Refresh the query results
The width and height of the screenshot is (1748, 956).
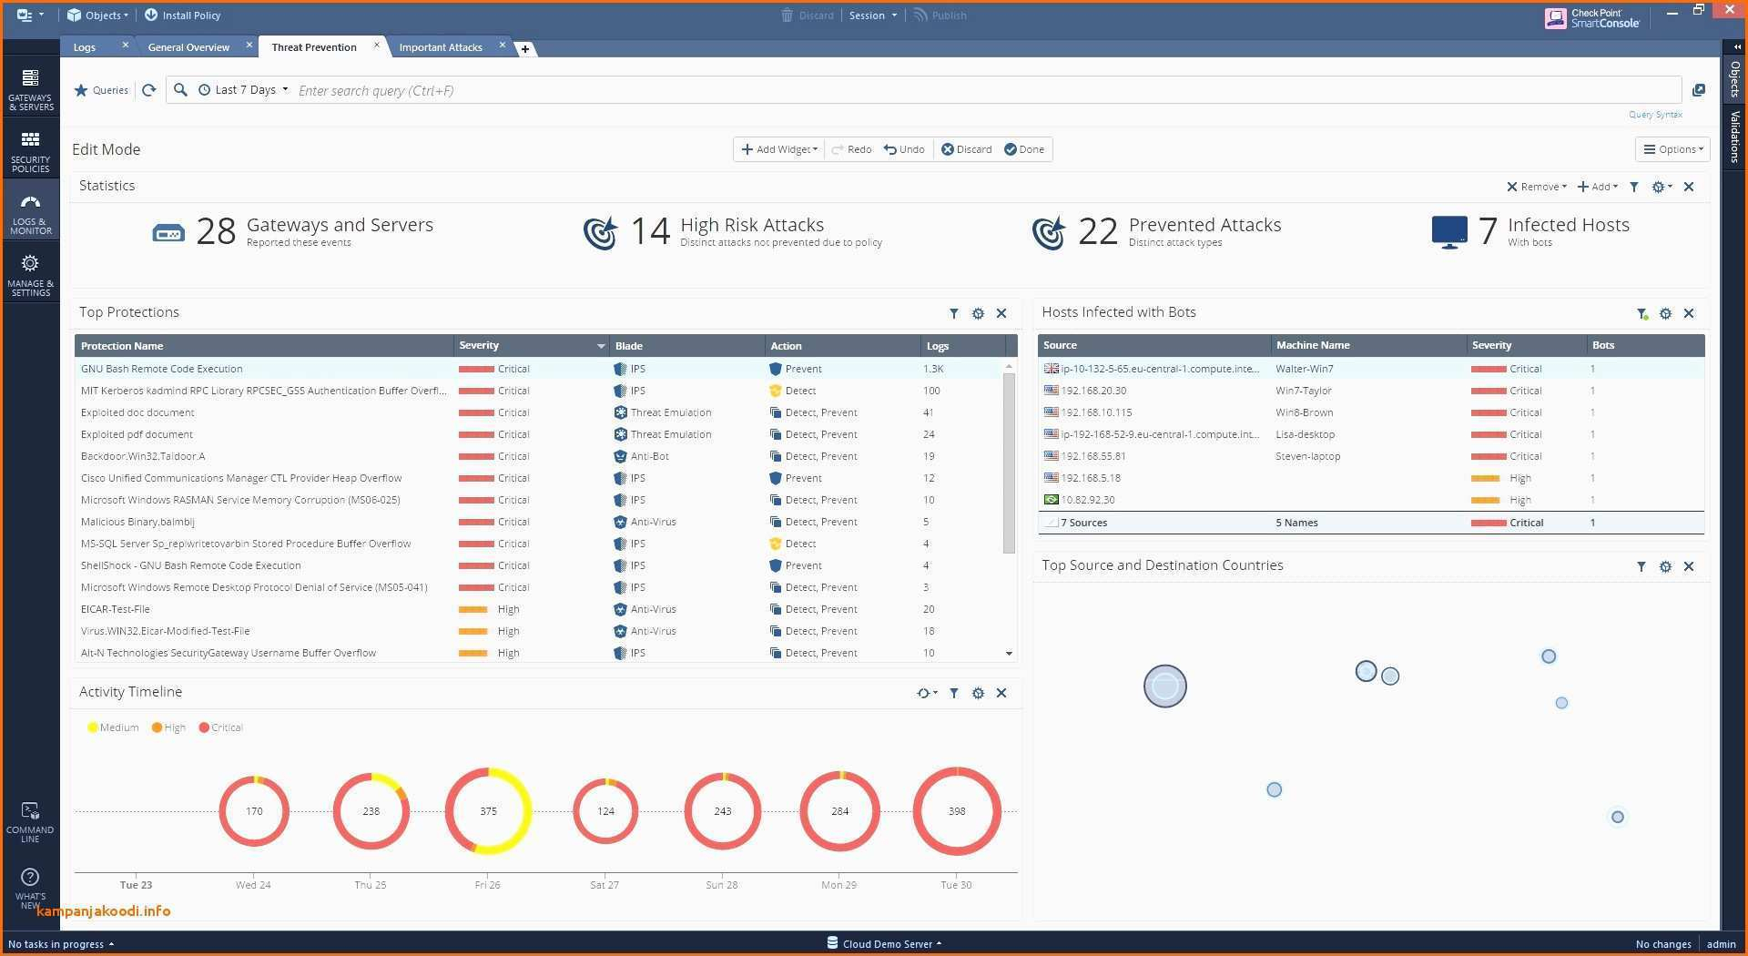coord(148,90)
